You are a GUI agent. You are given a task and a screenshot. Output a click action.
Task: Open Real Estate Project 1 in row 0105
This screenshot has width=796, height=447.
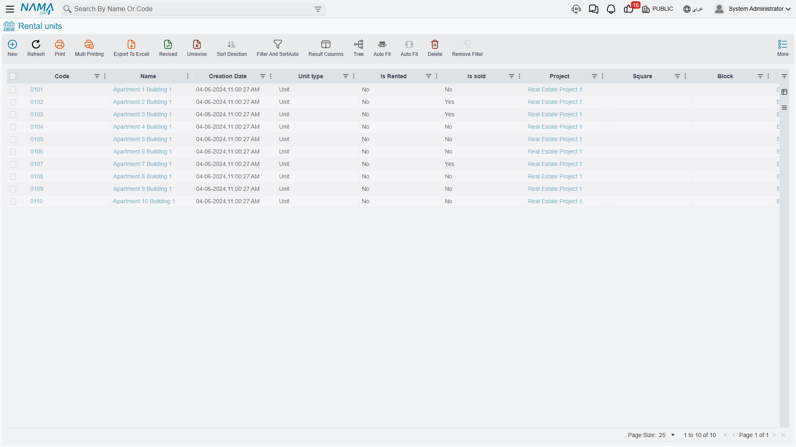click(x=555, y=139)
